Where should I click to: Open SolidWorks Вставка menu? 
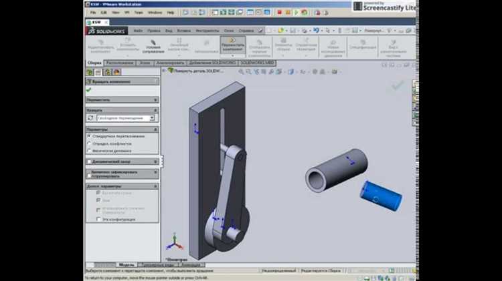[184, 31]
